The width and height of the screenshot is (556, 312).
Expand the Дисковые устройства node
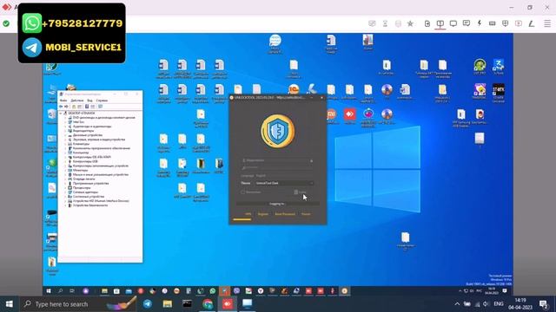coord(66,135)
